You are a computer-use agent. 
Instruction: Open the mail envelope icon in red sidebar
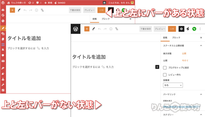[x=3, y=61]
